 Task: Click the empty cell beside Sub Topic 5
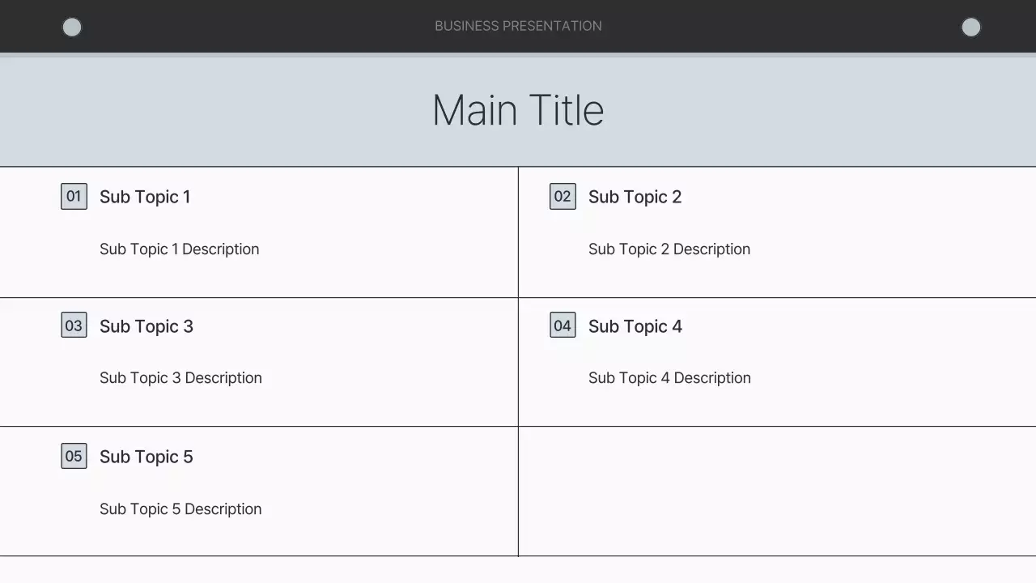[777, 491]
